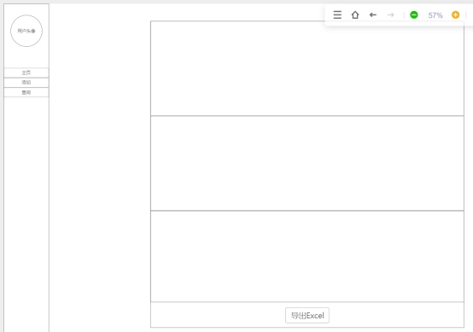
Task: Navigate forward with the right arrow
Action: click(391, 15)
